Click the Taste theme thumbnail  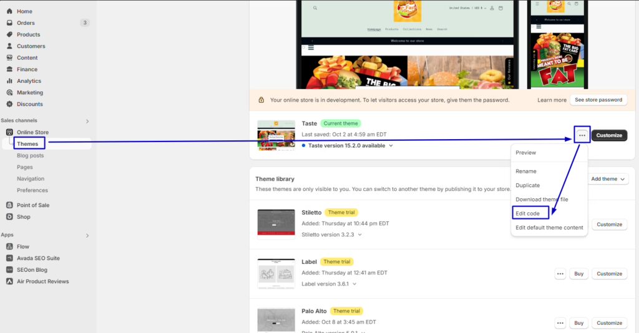pos(276,135)
